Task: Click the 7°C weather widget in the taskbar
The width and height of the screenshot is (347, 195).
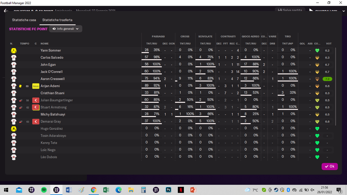Action: [251, 190]
